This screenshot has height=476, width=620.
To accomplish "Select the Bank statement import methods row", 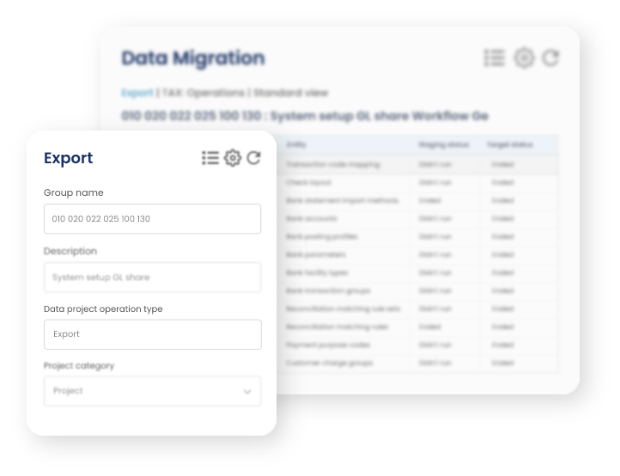I will pos(417,200).
